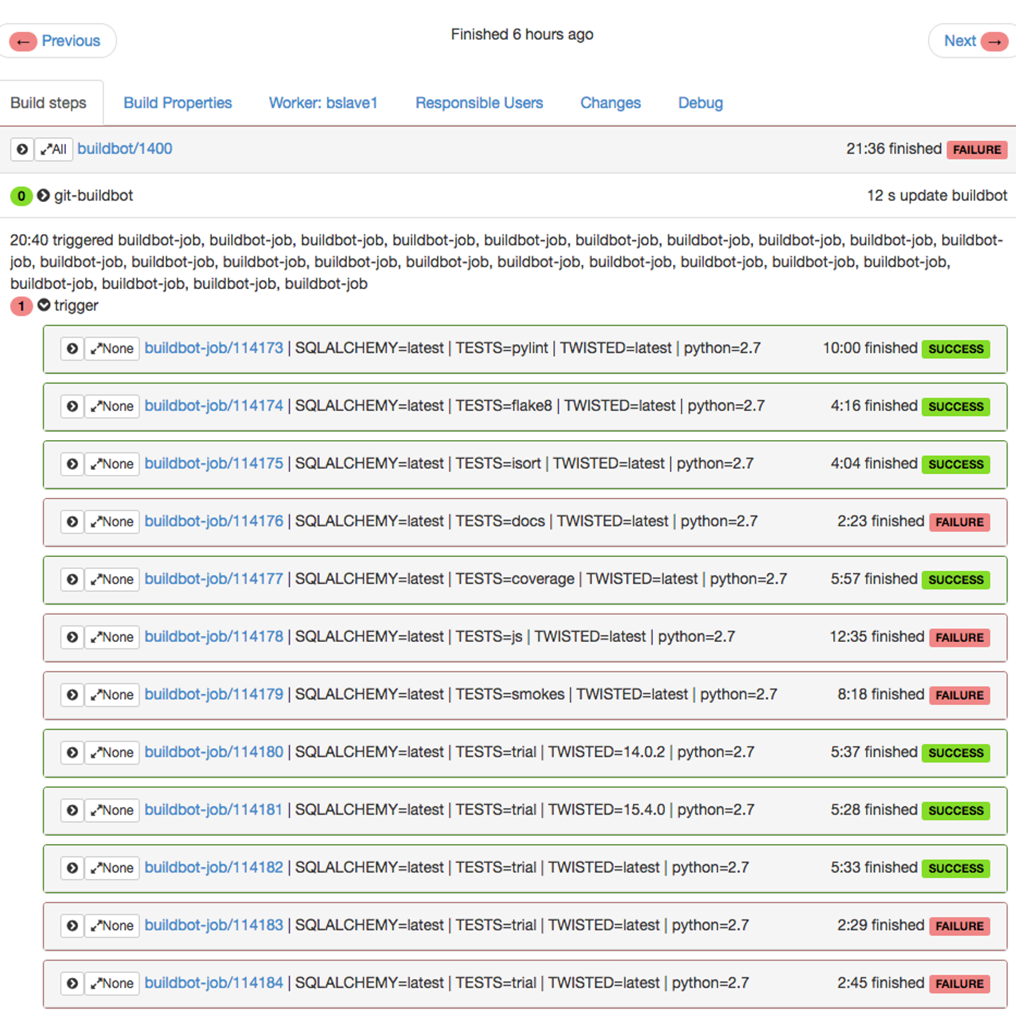Image resolution: width=1016 pixels, height=1016 pixels.
Task: Switch to the Changes tab
Action: tap(610, 103)
